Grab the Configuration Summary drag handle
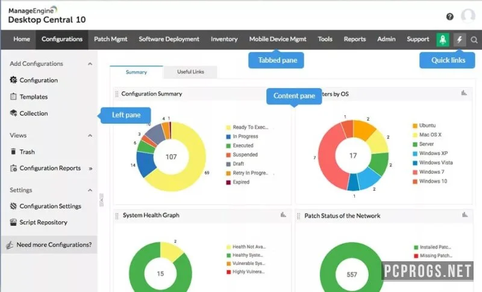This screenshot has width=482, height=292. 117,94
